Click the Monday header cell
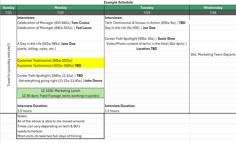The image size is (236, 143). pyautogui.click(x=61, y=8)
